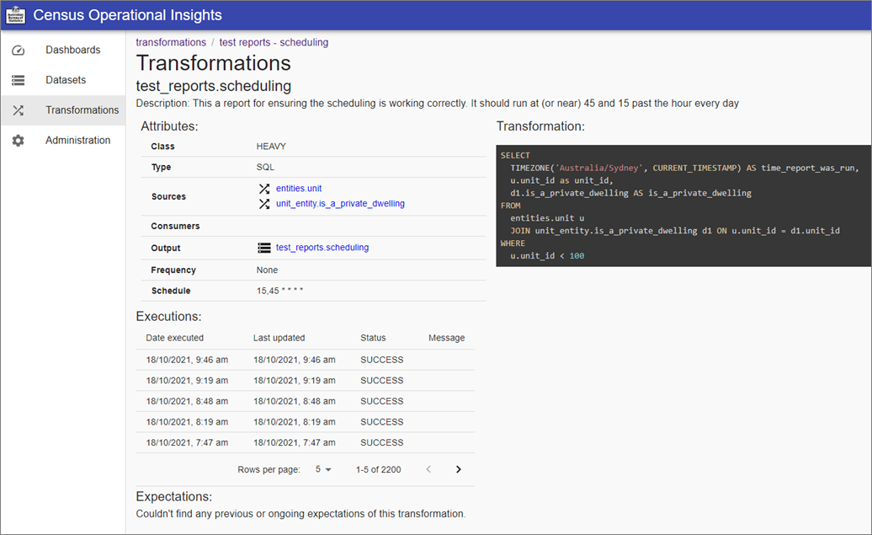872x535 pixels.
Task: Open rows per page dropdown
Action: (x=323, y=469)
